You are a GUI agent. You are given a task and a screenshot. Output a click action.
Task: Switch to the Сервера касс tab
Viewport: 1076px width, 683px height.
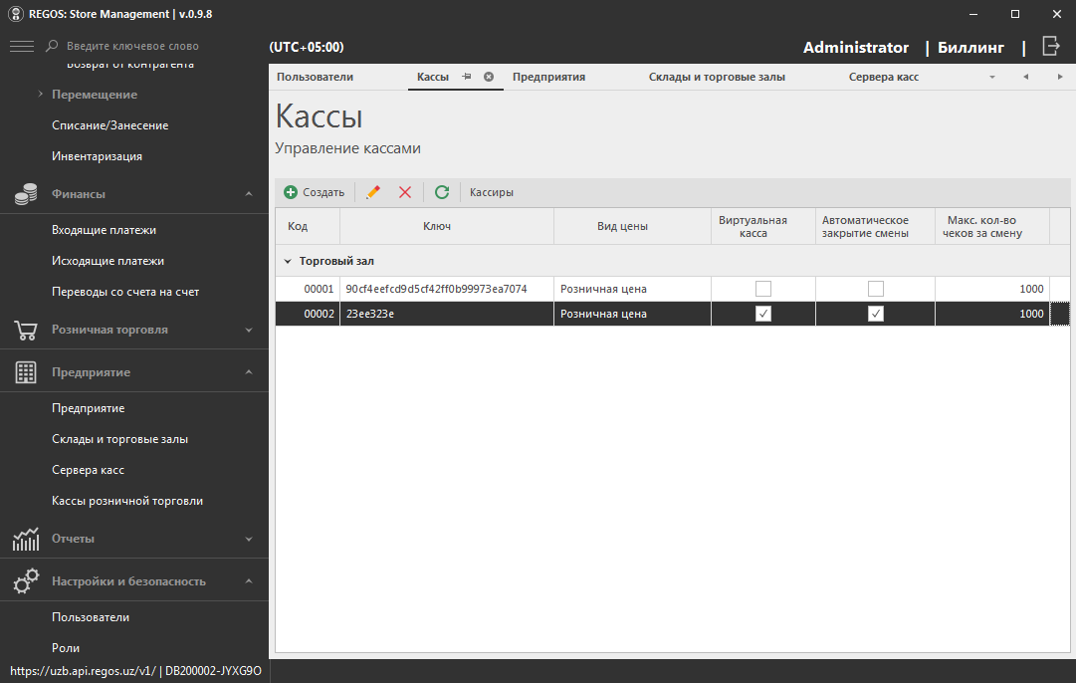click(884, 77)
